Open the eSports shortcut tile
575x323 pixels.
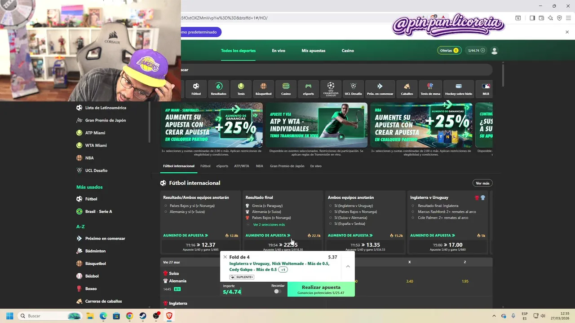[x=308, y=89]
